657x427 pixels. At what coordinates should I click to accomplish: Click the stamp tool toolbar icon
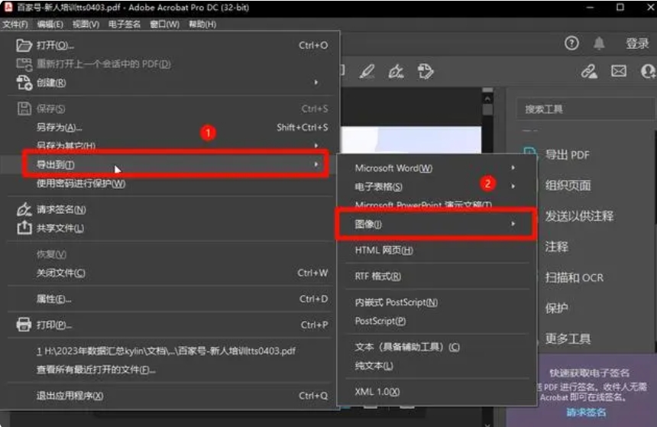coord(426,71)
